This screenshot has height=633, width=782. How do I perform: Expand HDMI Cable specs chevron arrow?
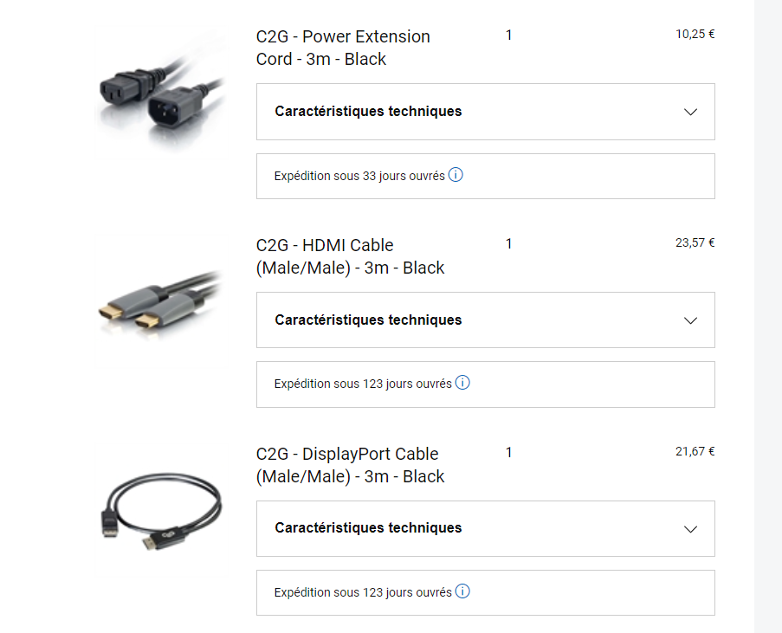pos(690,320)
